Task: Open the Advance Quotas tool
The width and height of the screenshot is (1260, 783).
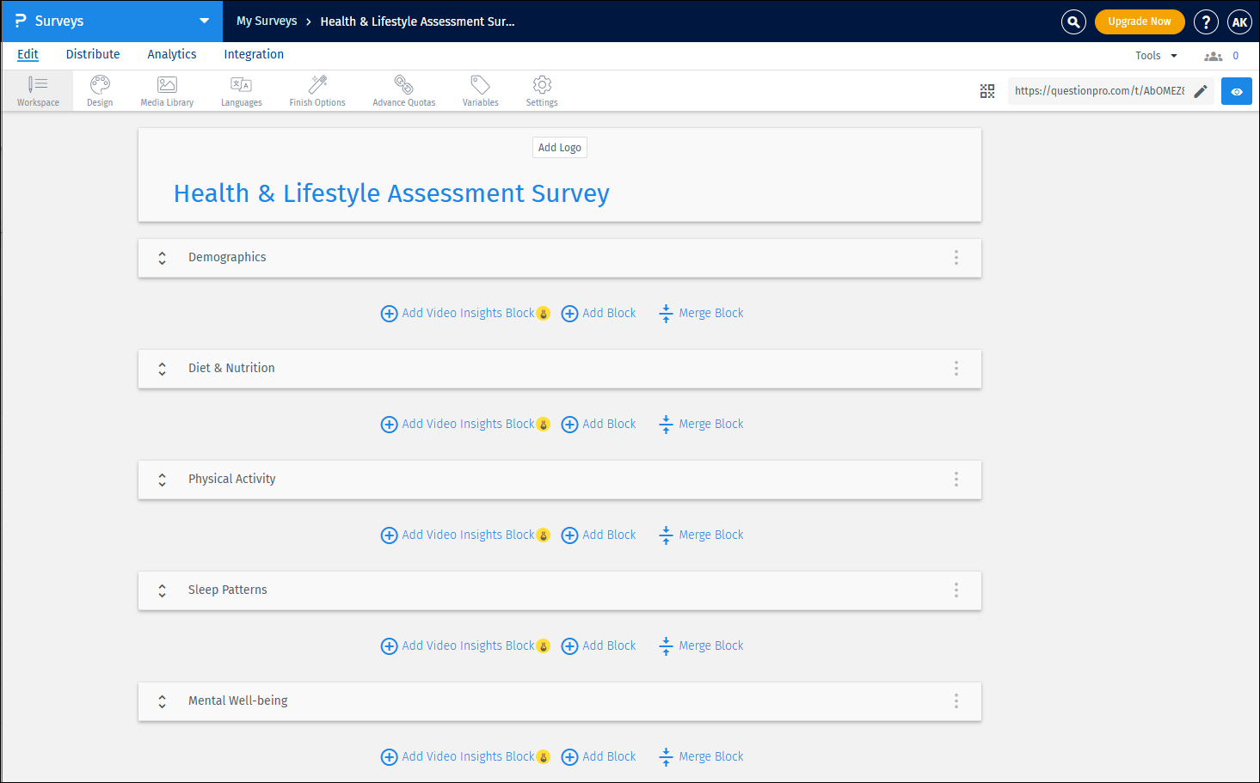Action: (x=403, y=90)
